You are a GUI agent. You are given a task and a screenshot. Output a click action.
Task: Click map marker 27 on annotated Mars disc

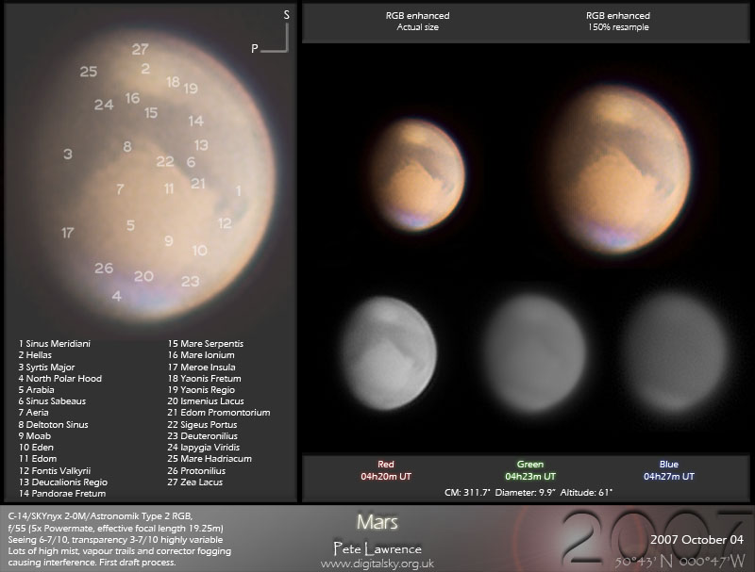click(140, 49)
